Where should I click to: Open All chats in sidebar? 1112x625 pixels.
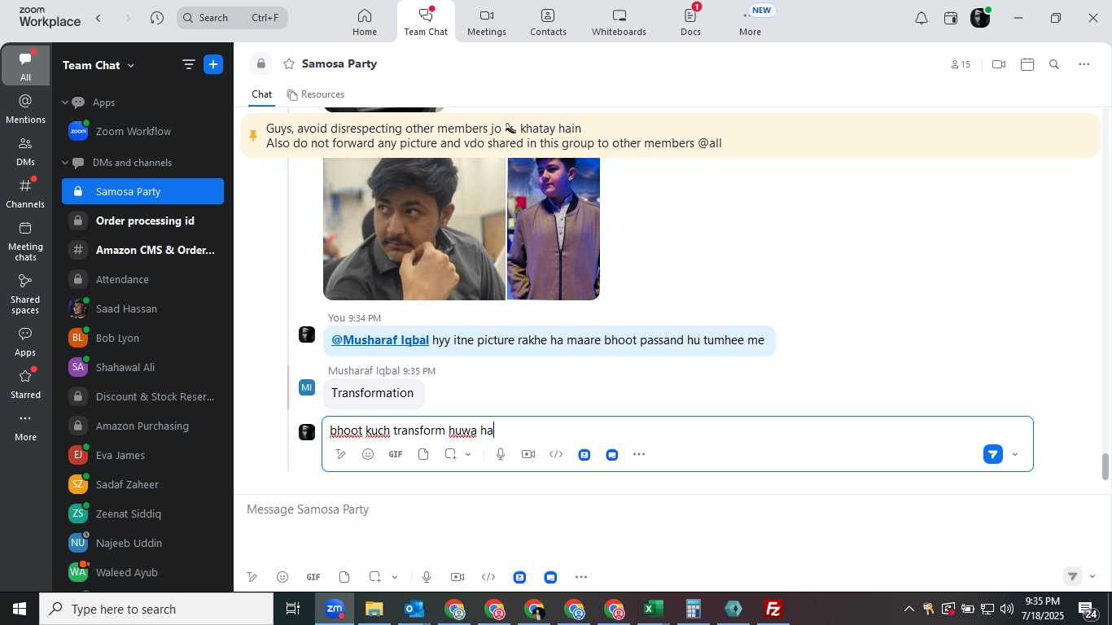(x=25, y=66)
